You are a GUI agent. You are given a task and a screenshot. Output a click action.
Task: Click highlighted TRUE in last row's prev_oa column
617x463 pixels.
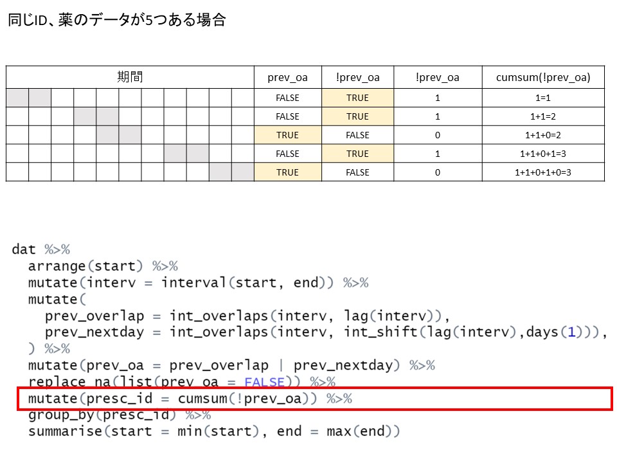pyautogui.click(x=287, y=172)
